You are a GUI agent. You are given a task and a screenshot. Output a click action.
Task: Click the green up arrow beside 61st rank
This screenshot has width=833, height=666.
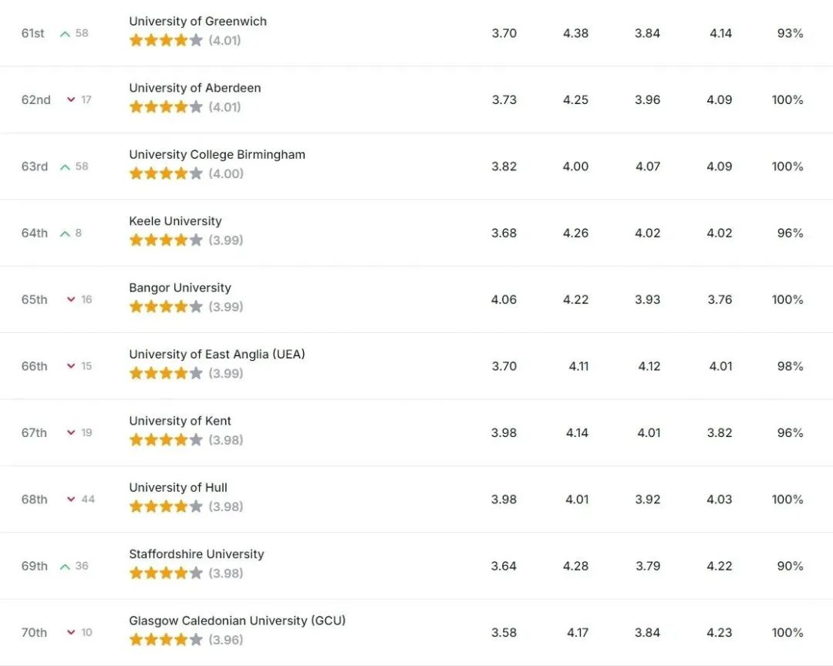(x=65, y=34)
